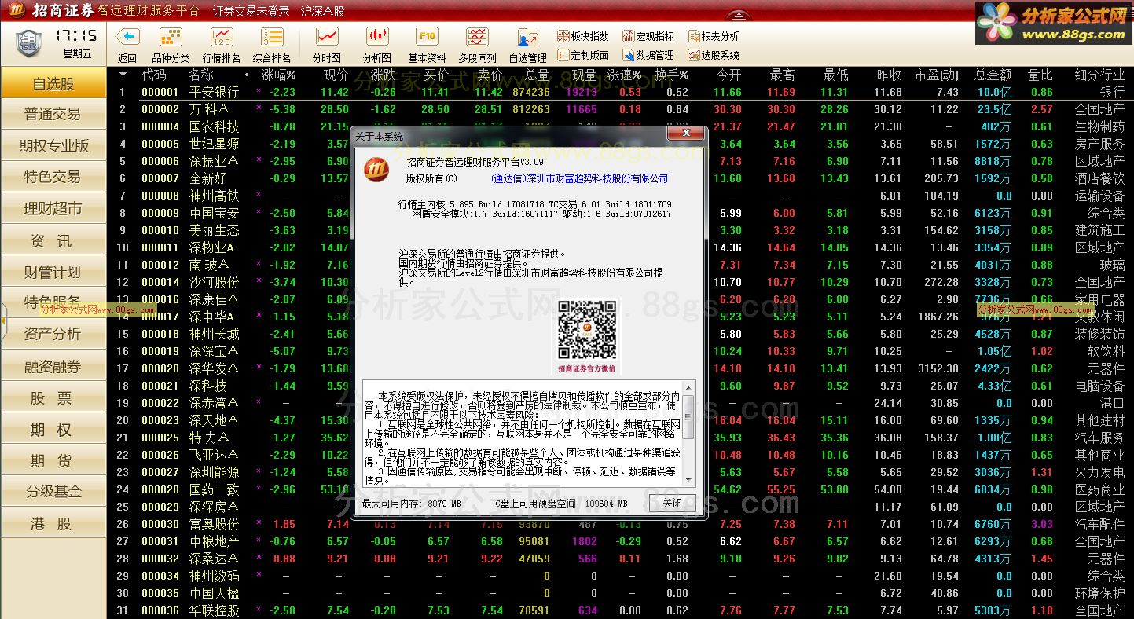Viewport: 1134px width, 619px height.
Task: Open 财管计划 sidebar tab
Action: [53, 272]
